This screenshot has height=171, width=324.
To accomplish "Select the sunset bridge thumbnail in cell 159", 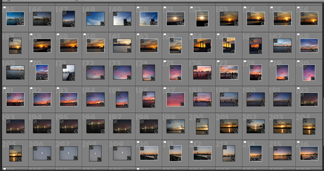I will coord(69,46).
